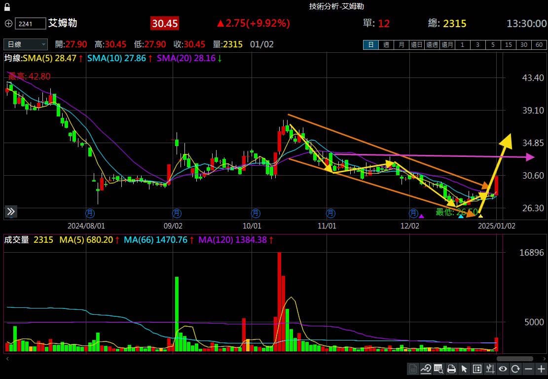Select the 還日 adjusted daily button
Viewport: 548px width, 379px height.
pos(416,45)
